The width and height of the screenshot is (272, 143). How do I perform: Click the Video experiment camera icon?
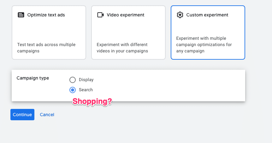(100, 15)
